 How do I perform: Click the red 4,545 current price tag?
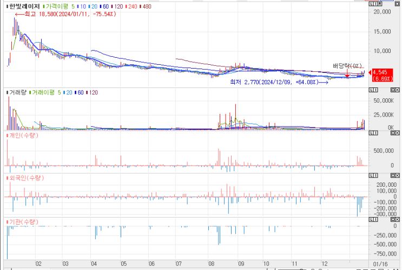pyautogui.click(x=383, y=75)
